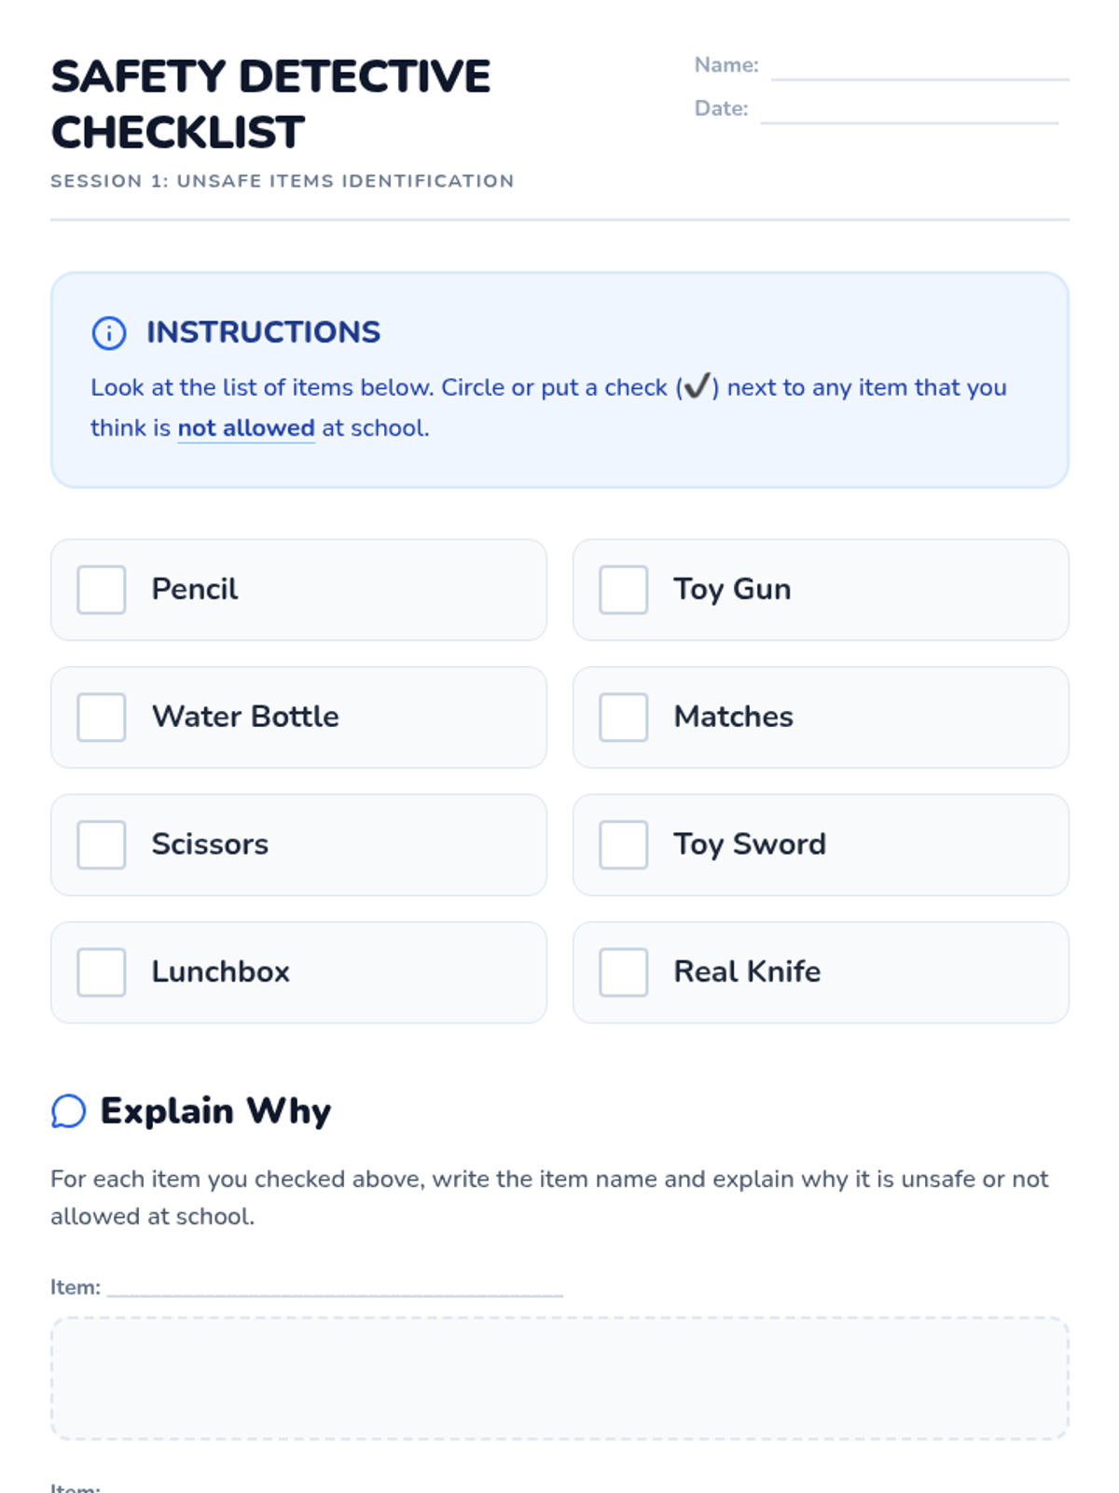
Task: Click the Session 1 subtitle text
Action: tap(282, 181)
